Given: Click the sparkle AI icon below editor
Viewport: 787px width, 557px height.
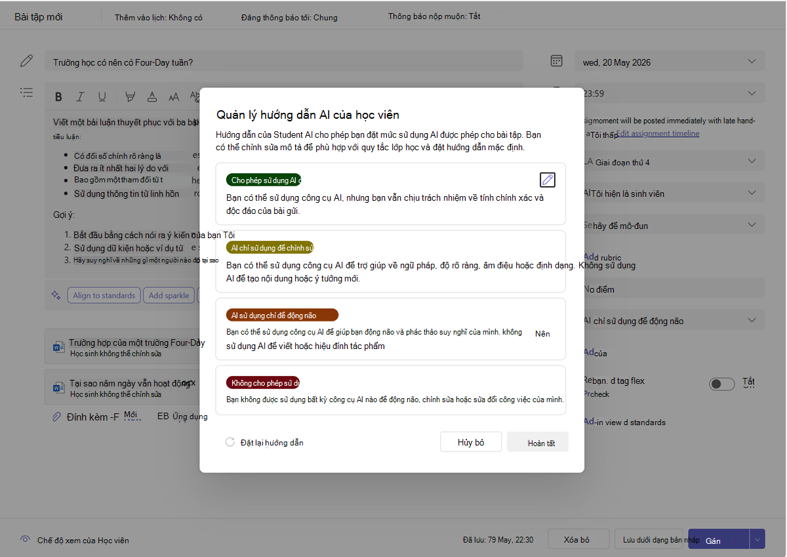Looking at the screenshot, I should pyautogui.click(x=56, y=295).
